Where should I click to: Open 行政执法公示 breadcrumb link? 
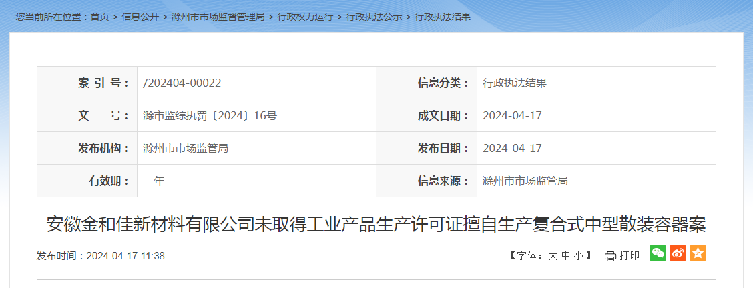[374, 17]
